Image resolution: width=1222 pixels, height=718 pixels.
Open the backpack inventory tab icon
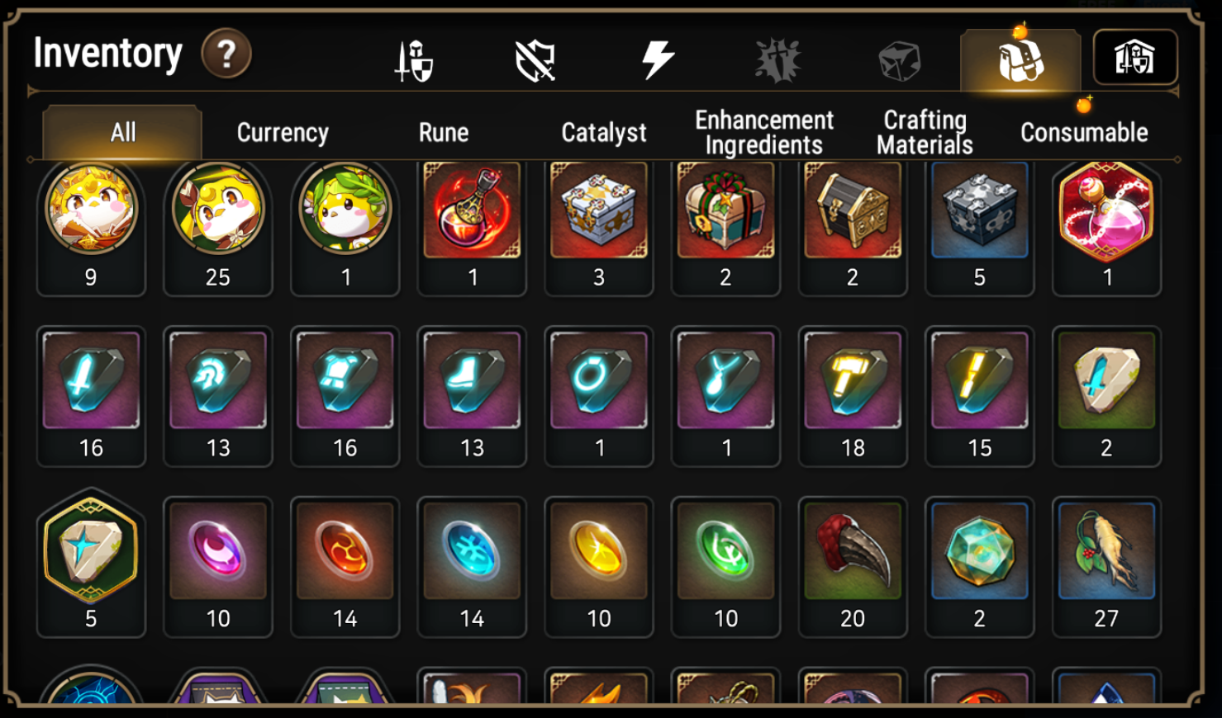point(1020,60)
